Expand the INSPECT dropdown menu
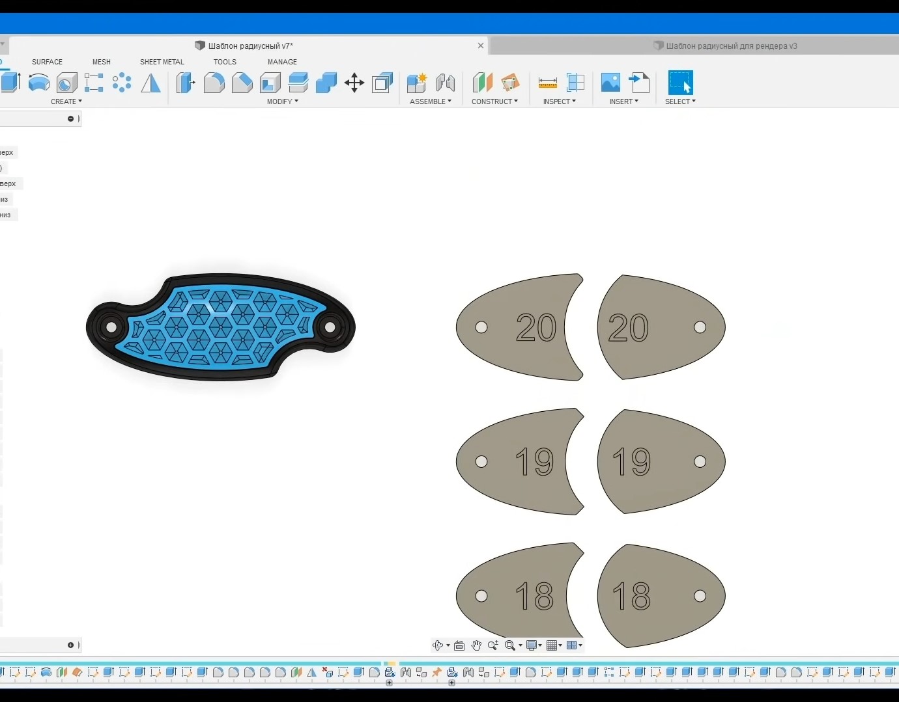899x702 pixels. coord(560,101)
